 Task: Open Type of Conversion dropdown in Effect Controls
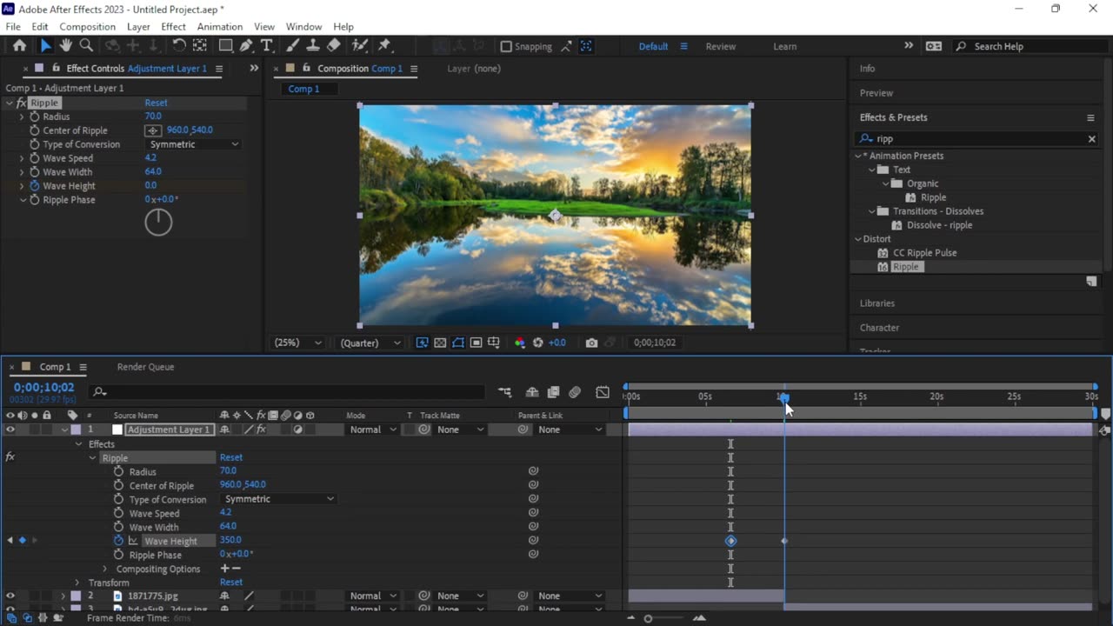point(193,144)
